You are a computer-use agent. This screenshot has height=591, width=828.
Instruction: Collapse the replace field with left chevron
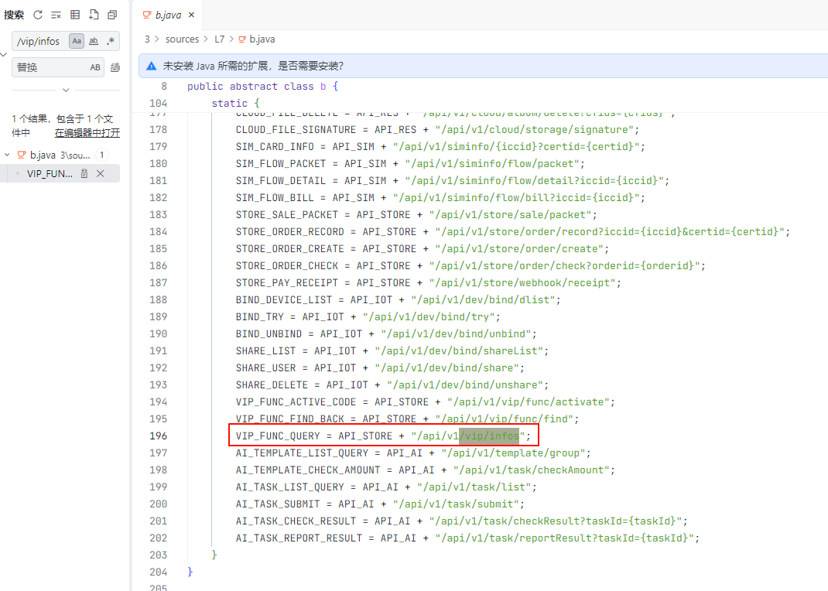point(5,54)
